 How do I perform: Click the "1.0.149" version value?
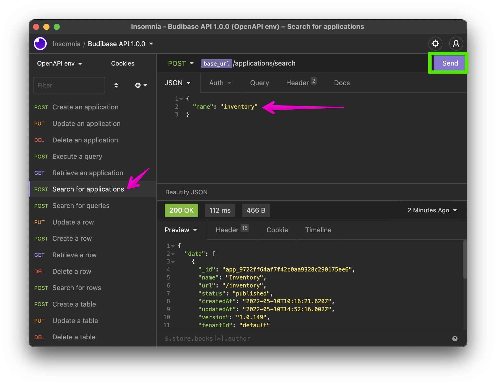tap(251, 317)
